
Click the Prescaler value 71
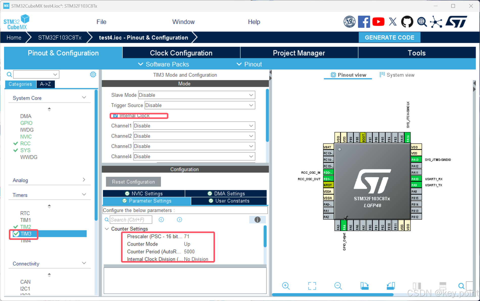click(186, 236)
